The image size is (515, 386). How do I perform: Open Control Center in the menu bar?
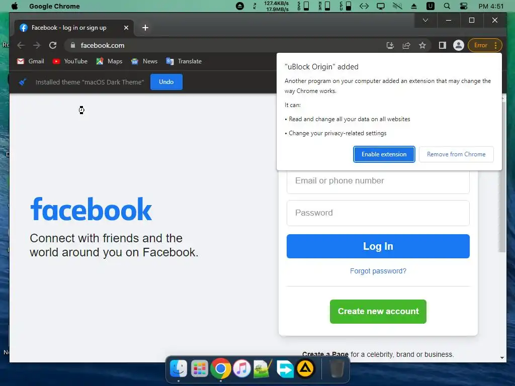click(x=463, y=6)
